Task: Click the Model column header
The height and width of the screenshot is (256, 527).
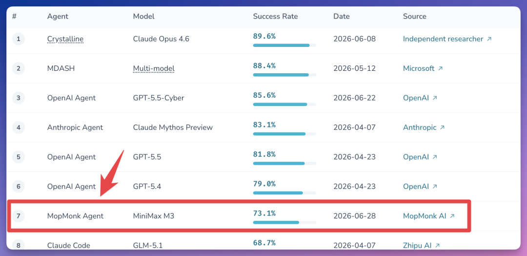Action: pyautogui.click(x=144, y=17)
